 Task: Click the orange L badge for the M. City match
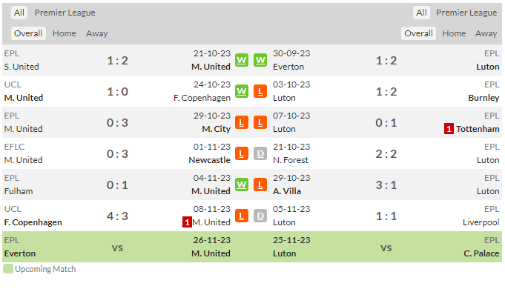click(x=242, y=122)
